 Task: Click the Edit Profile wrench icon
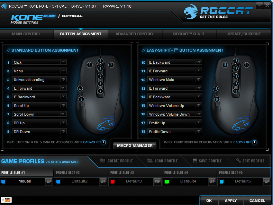(x=238, y=161)
